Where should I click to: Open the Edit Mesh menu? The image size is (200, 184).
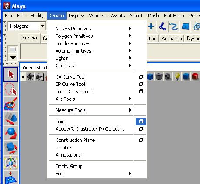point(174,16)
